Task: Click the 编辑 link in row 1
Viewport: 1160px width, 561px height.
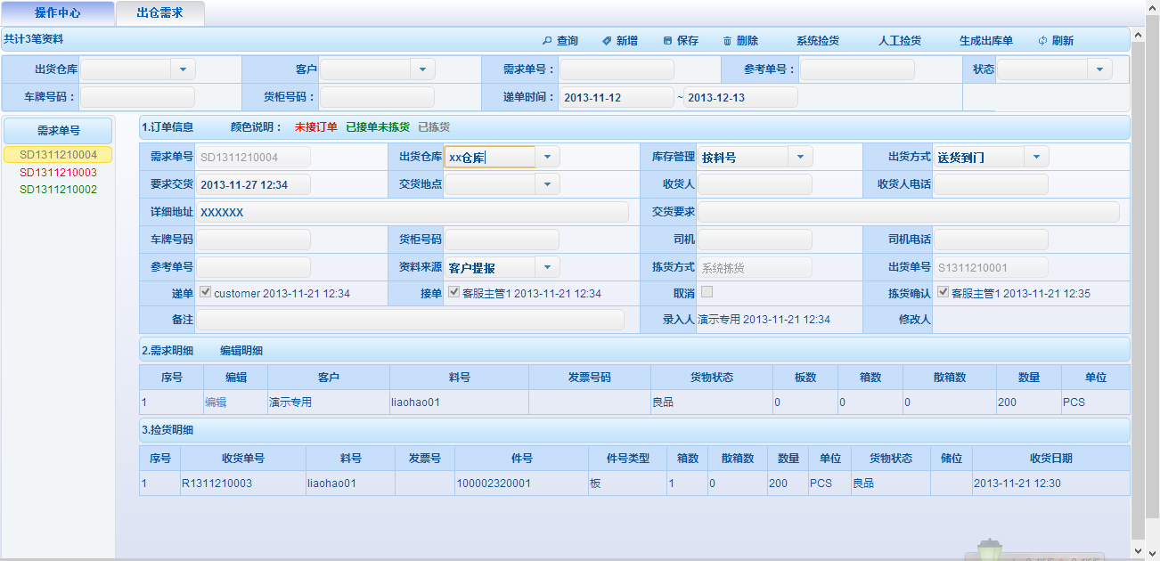Action: point(216,402)
